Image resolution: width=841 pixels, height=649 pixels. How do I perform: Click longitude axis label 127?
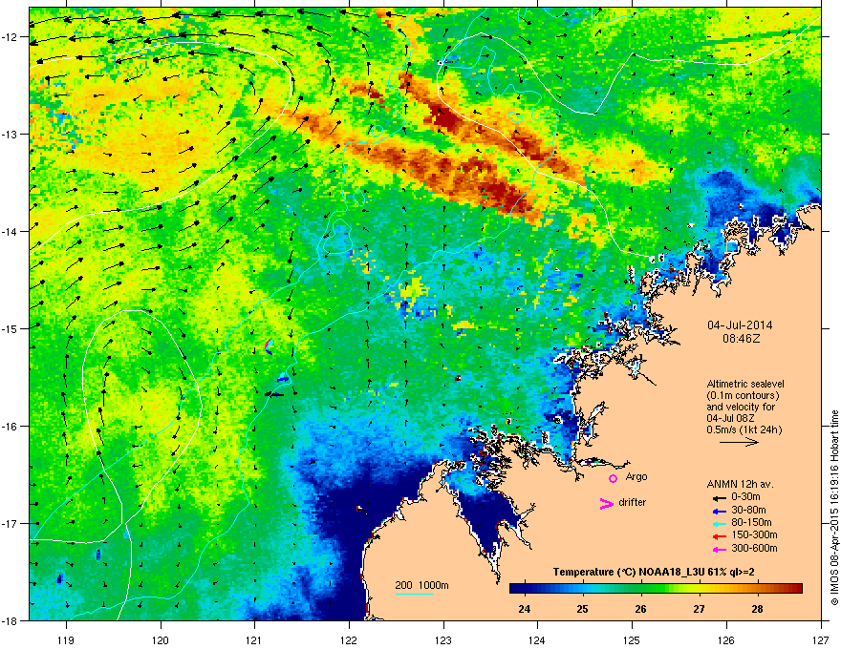click(x=820, y=639)
